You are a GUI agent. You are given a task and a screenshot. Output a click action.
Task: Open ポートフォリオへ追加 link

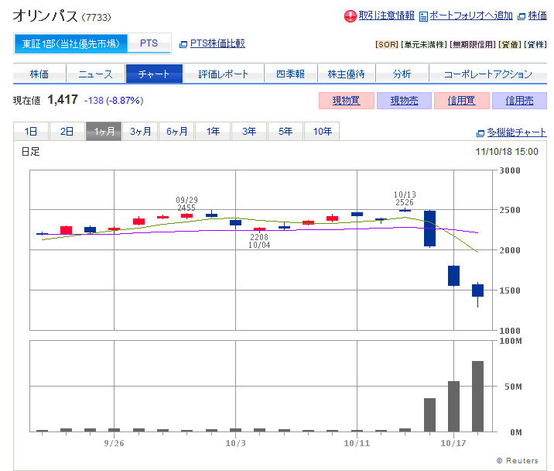pos(471,15)
